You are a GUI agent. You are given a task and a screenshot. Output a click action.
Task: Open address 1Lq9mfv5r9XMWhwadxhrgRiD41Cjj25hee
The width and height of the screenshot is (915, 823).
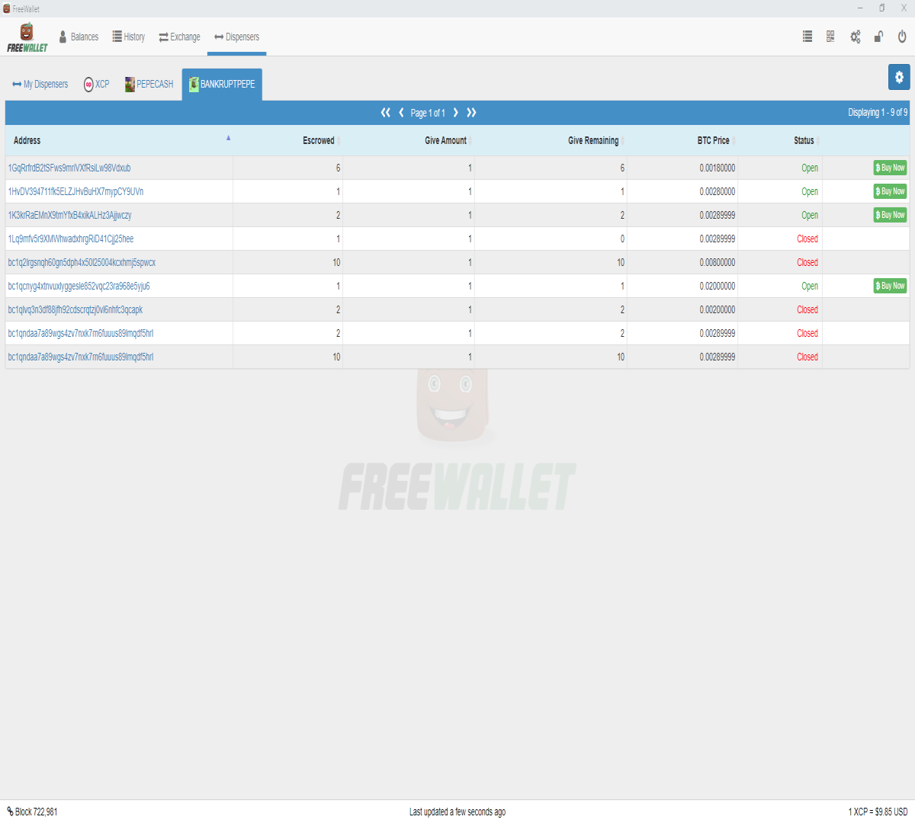(71, 239)
